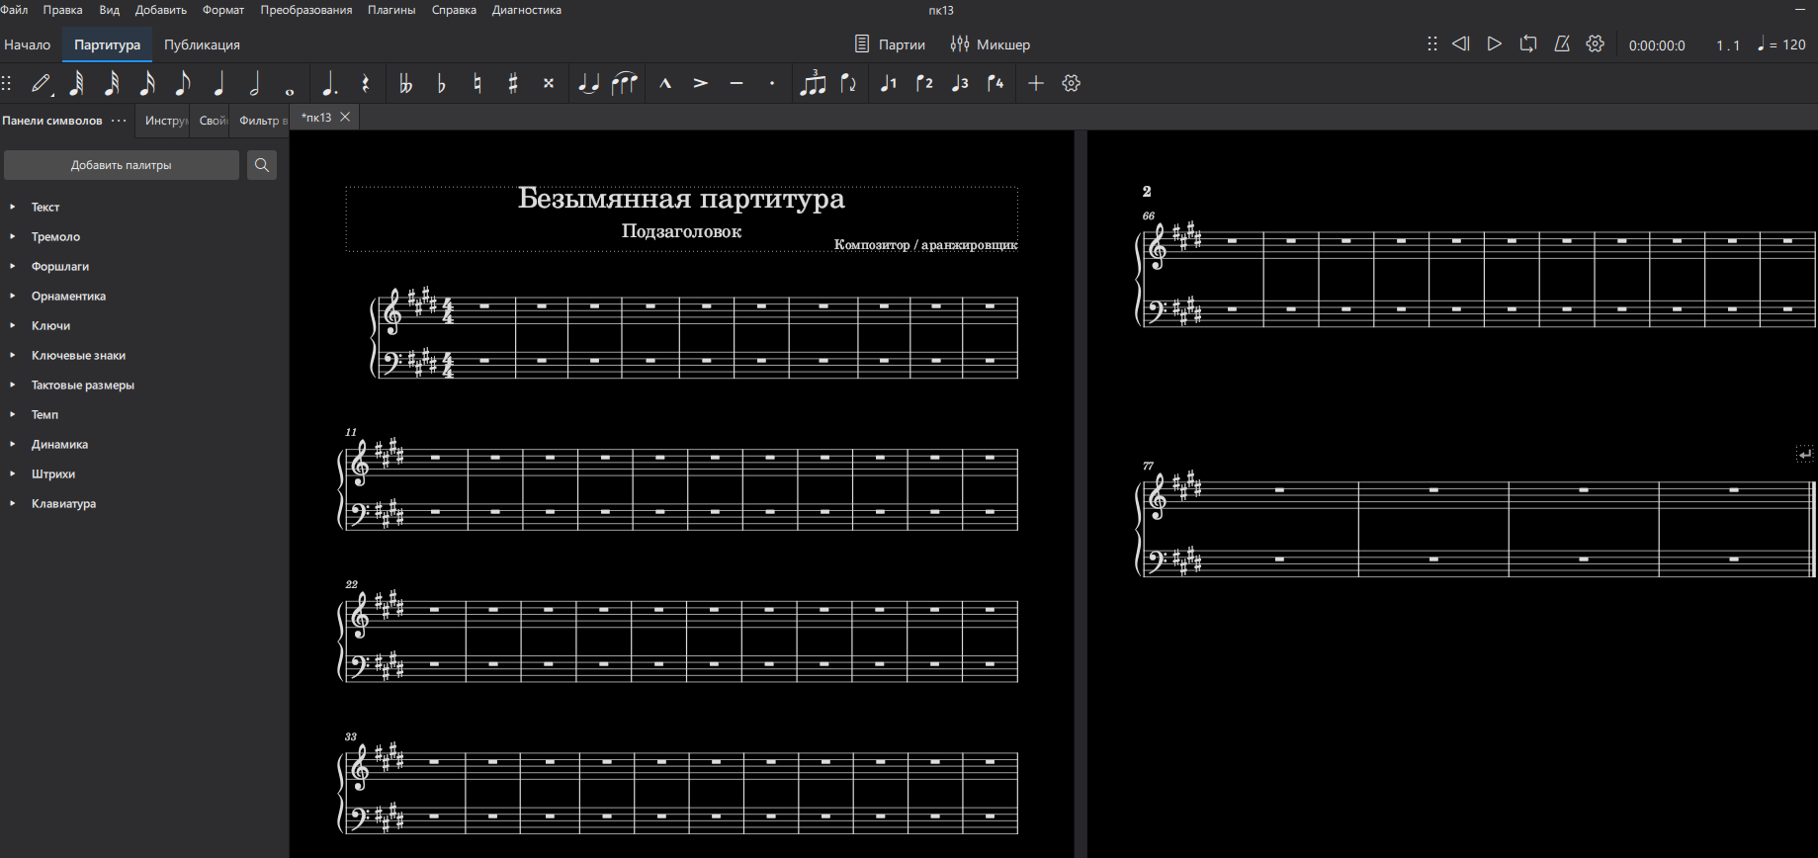Screen dimensions: 1818x858
Task: Open the Формат menu
Action: 223,10
